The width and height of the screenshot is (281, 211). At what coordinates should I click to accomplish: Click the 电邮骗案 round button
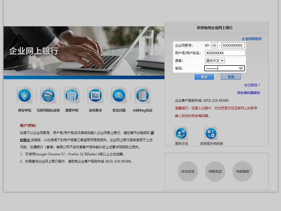pyautogui.click(x=243, y=172)
